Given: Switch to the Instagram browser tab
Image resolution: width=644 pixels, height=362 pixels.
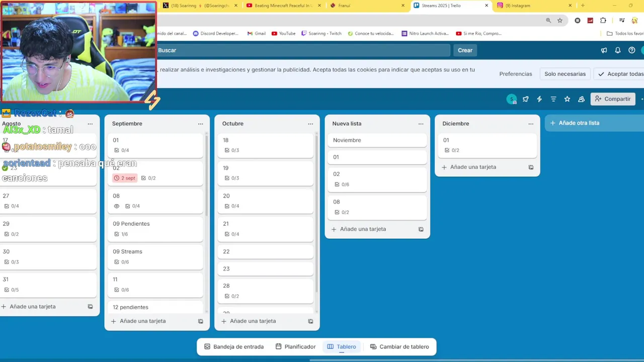Looking at the screenshot, I should pos(534,6).
